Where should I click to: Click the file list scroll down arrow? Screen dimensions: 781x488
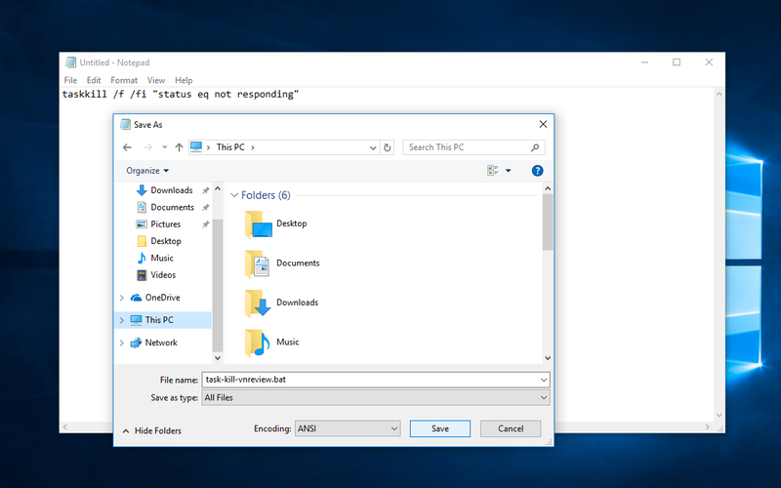pyautogui.click(x=548, y=358)
